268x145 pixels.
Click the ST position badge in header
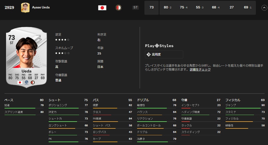[135, 8]
